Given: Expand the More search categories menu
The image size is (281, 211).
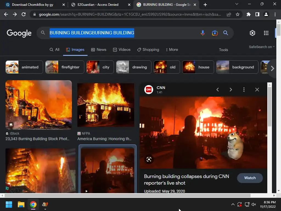Looking at the screenshot, I should (x=172, y=50).
